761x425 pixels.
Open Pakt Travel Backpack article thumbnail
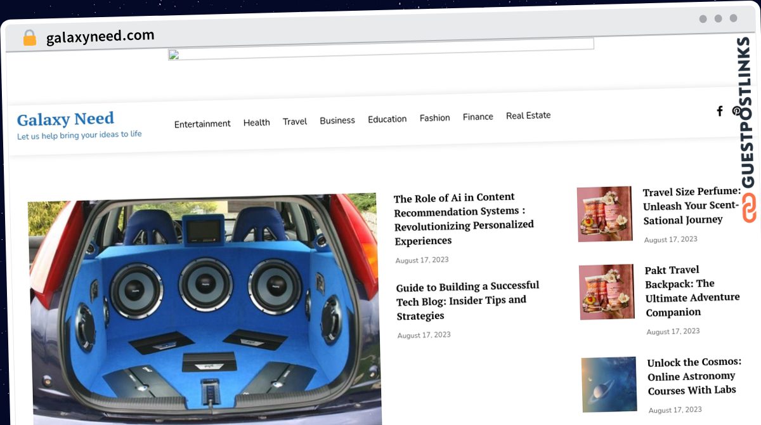(606, 292)
